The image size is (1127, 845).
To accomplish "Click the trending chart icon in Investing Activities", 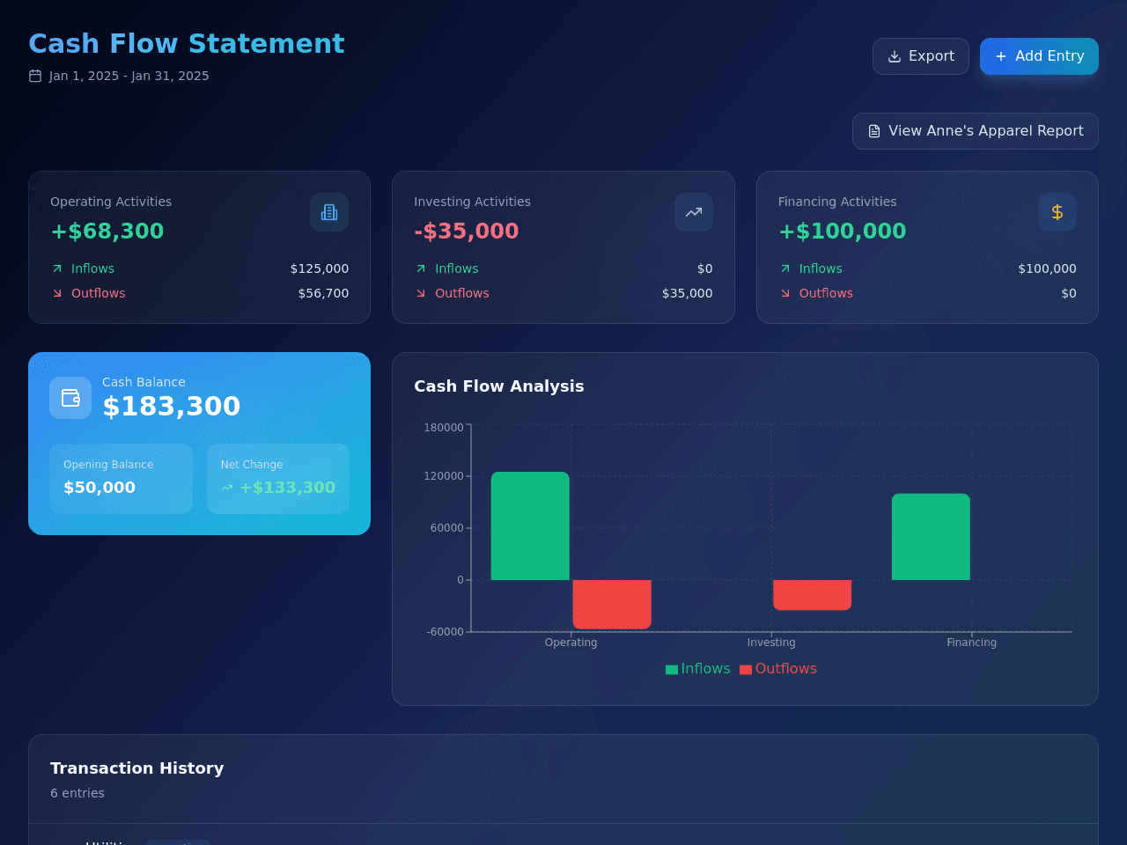I will [694, 212].
